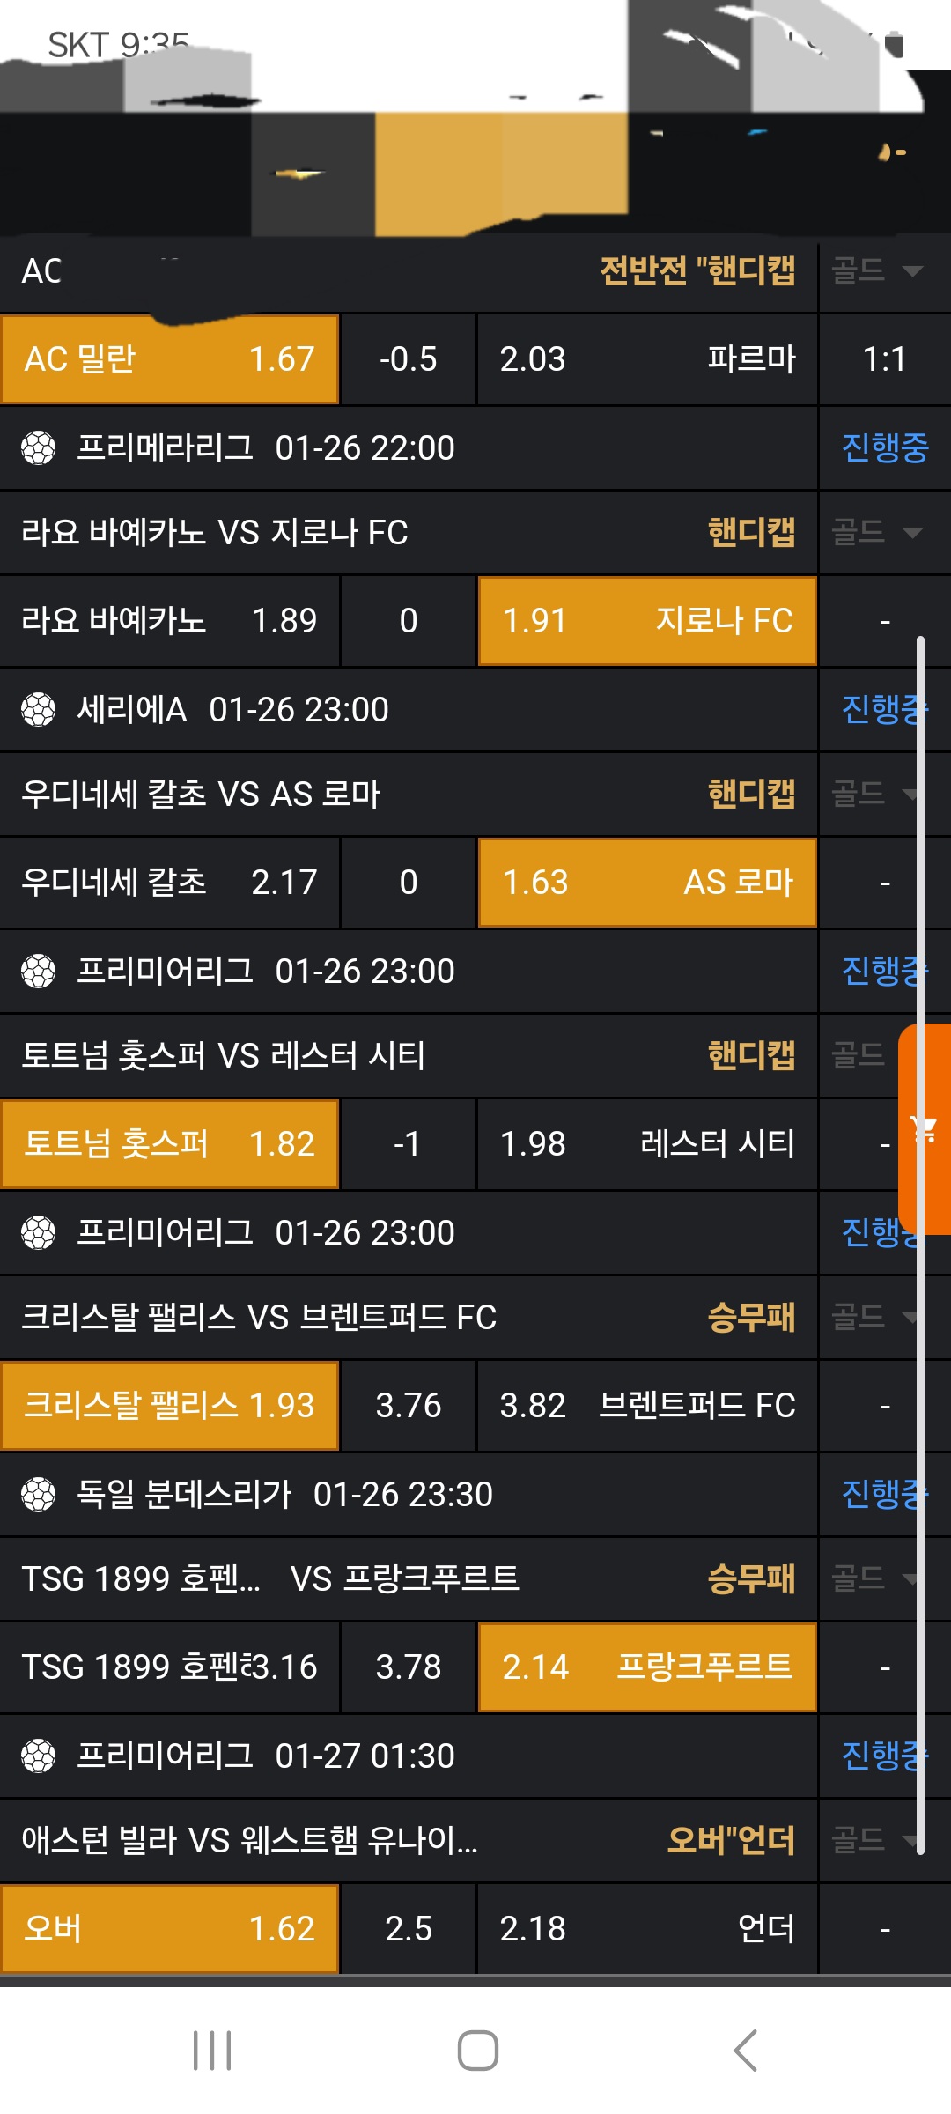Open 골드 dropdown for 전반전 핸디캡 row
This screenshot has width=951, height=2114.
pyautogui.click(x=877, y=270)
